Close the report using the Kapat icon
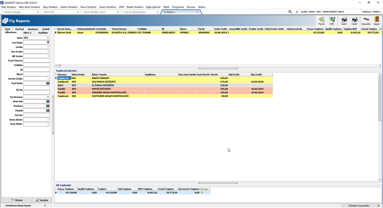The image size is (383, 208). pos(377,20)
